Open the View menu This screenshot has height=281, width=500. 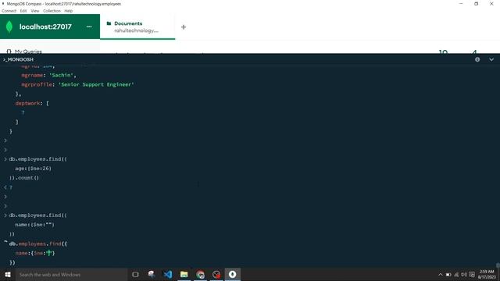coord(35,11)
